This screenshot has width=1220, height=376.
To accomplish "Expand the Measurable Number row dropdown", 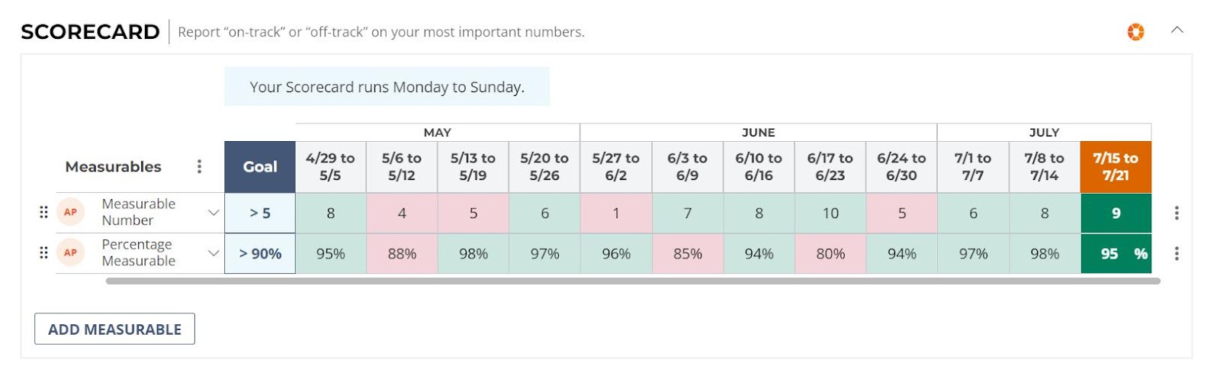I will (213, 213).
